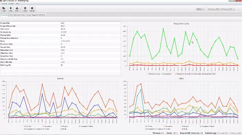Open Settings with the gear icon

click(32, 8)
